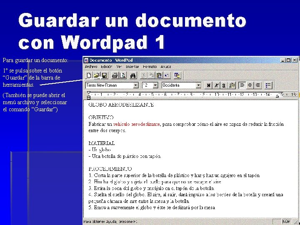Screen dimensions: 300x225
Task: Click the Insert date and time icon
Action: coord(177,75)
